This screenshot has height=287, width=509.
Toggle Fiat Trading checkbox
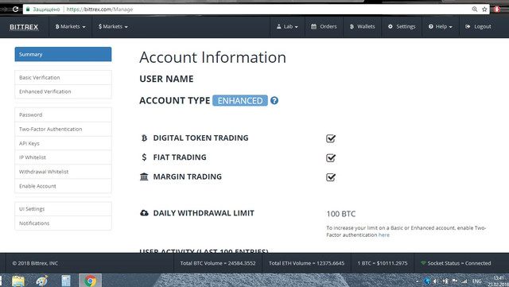(x=331, y=157)
